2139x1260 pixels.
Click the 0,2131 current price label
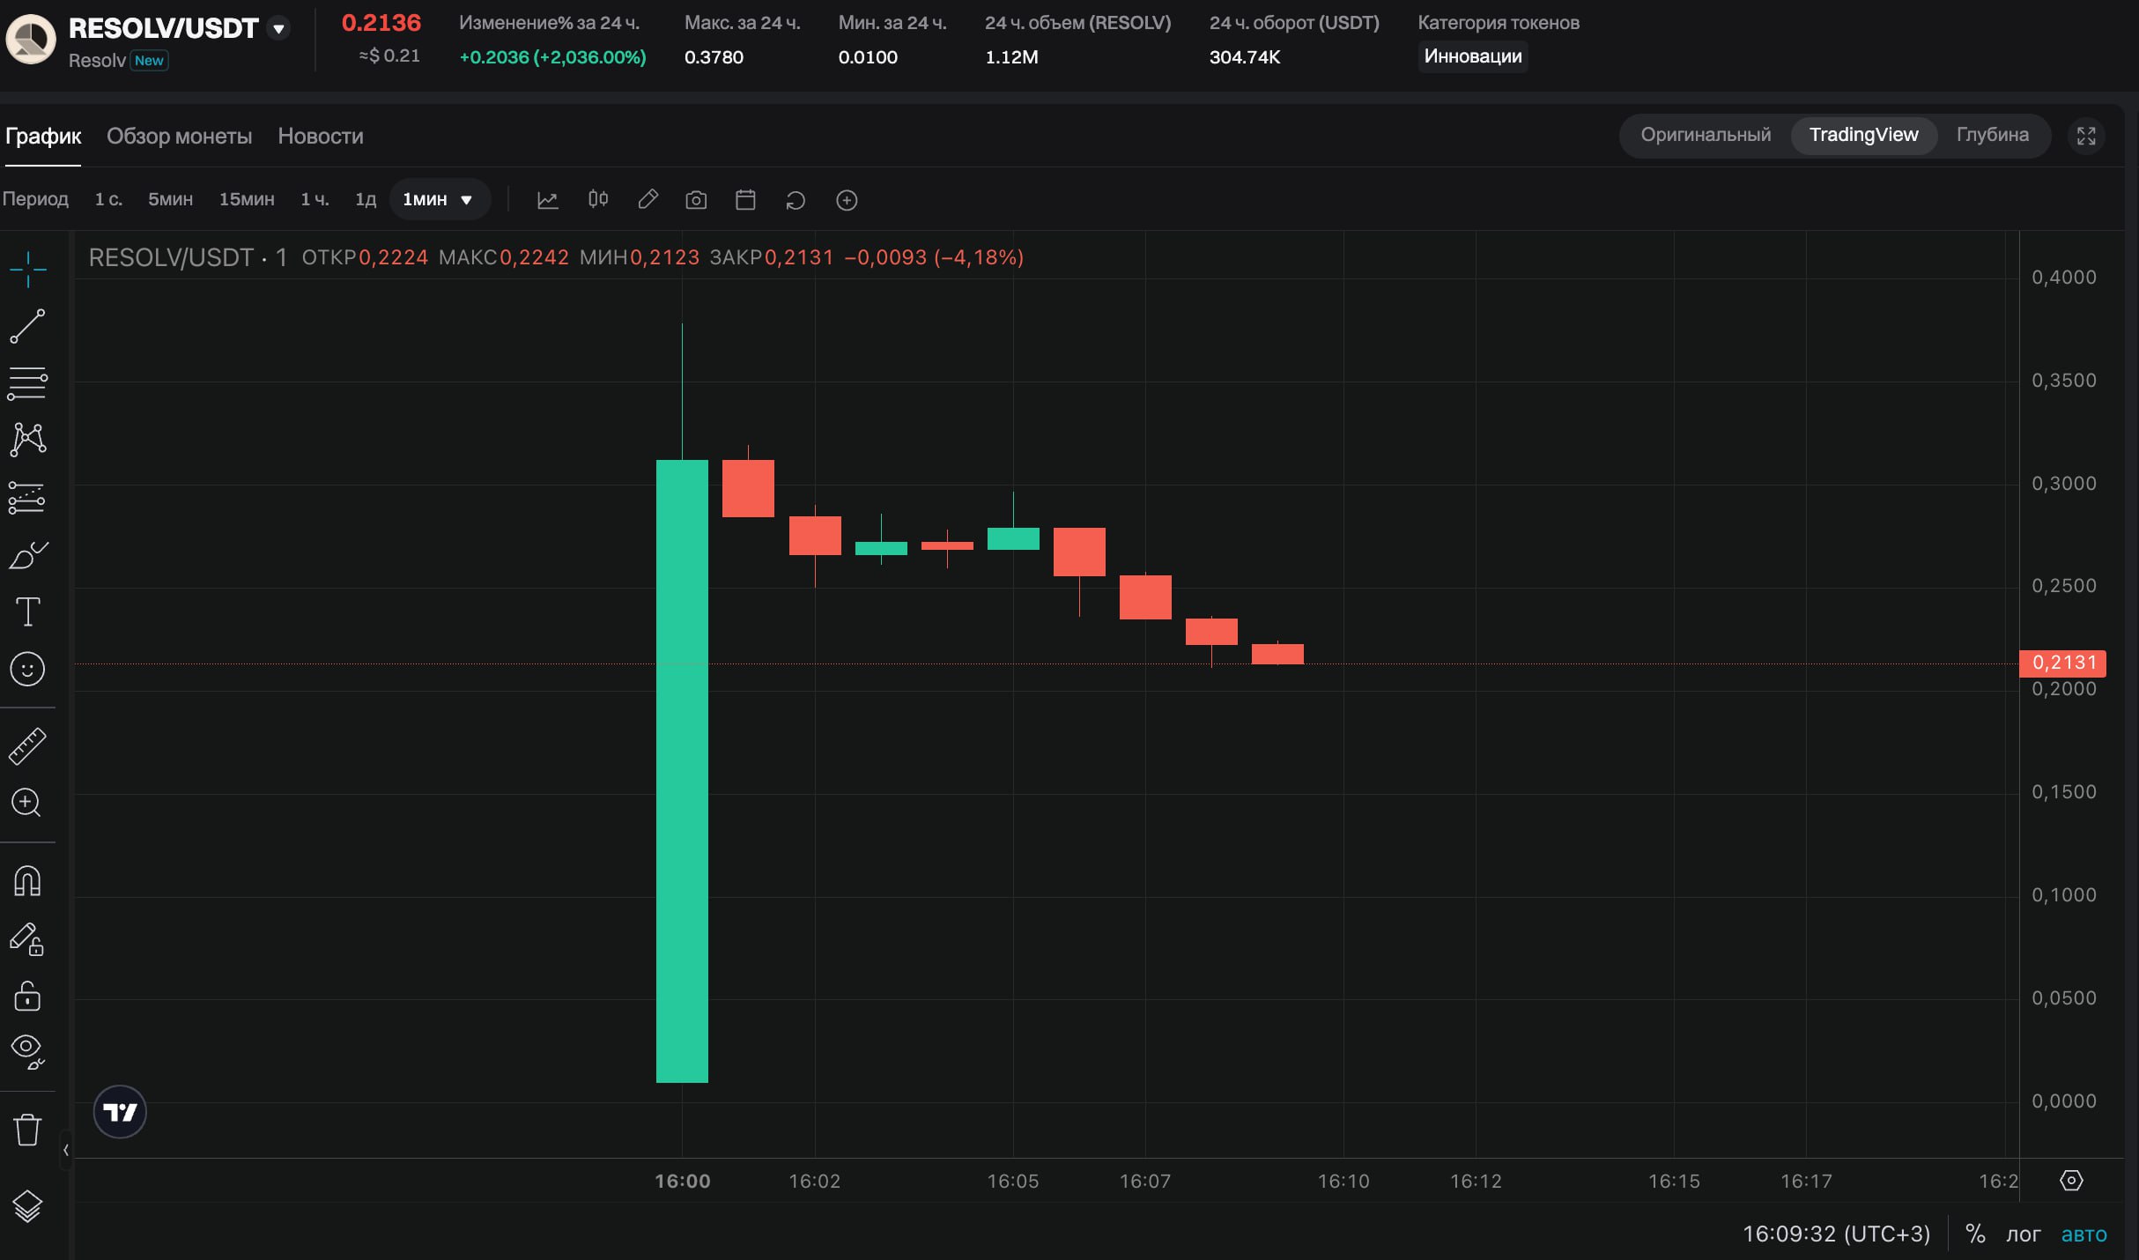[x=2062, y=663]
